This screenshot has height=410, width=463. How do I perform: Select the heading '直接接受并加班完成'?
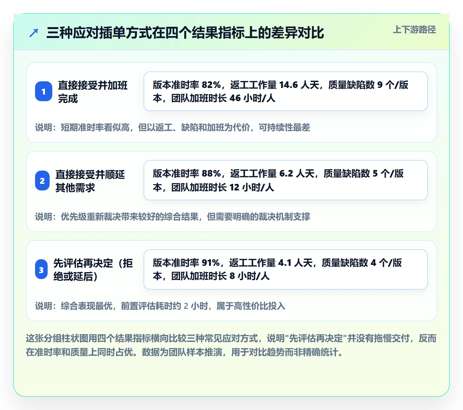point(93,92)
